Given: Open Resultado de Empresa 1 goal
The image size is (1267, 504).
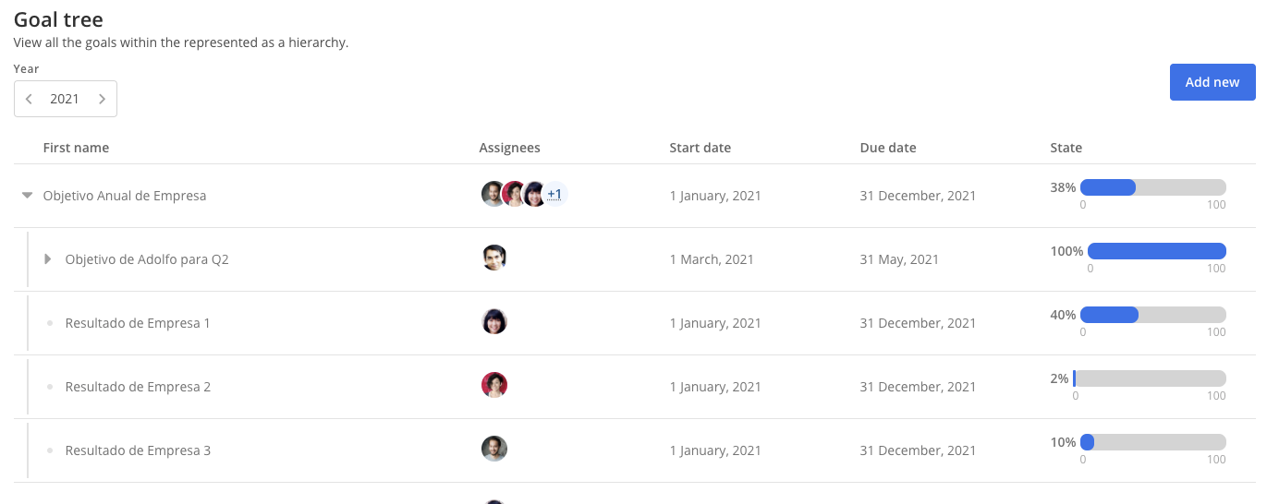Looking at the screenshot, I should (x=138, y=323).
